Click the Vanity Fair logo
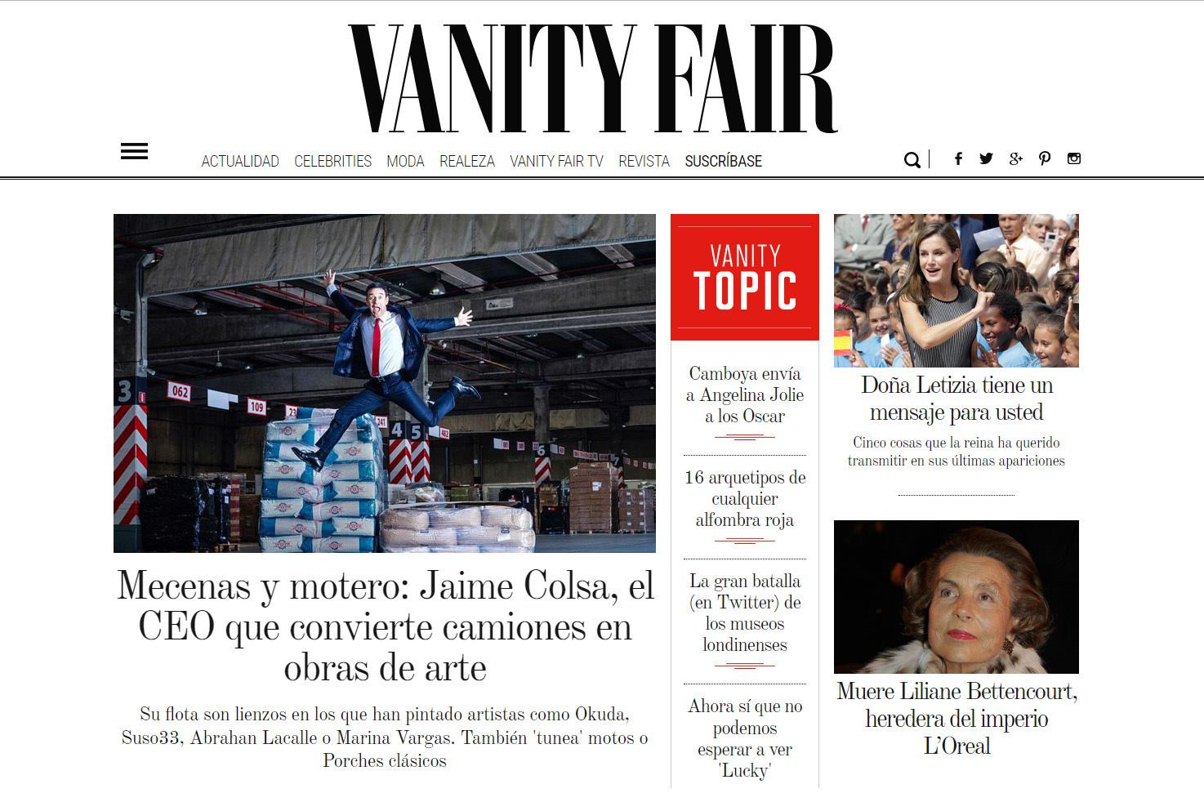This screenshot has width=1204, height=802. (x=593, y=78)
